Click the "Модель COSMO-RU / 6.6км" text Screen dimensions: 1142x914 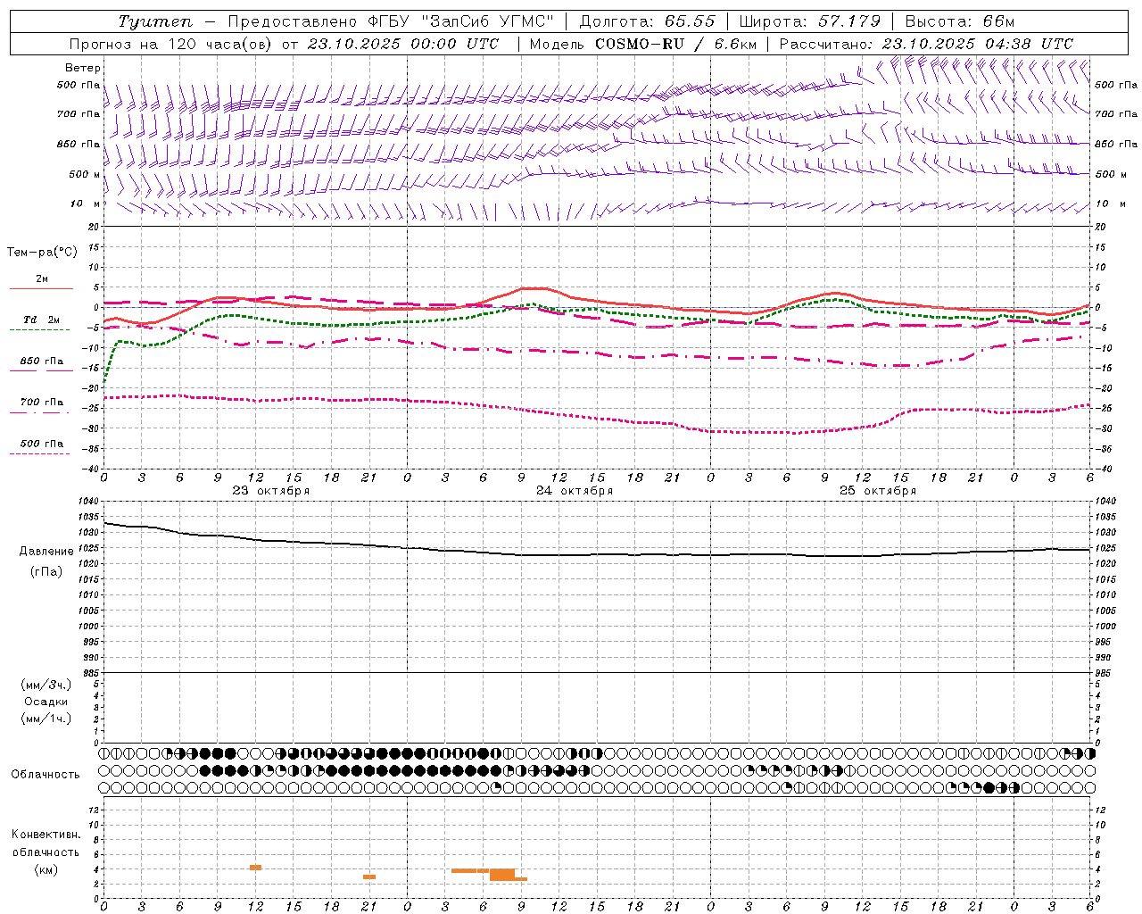[642, 44]
